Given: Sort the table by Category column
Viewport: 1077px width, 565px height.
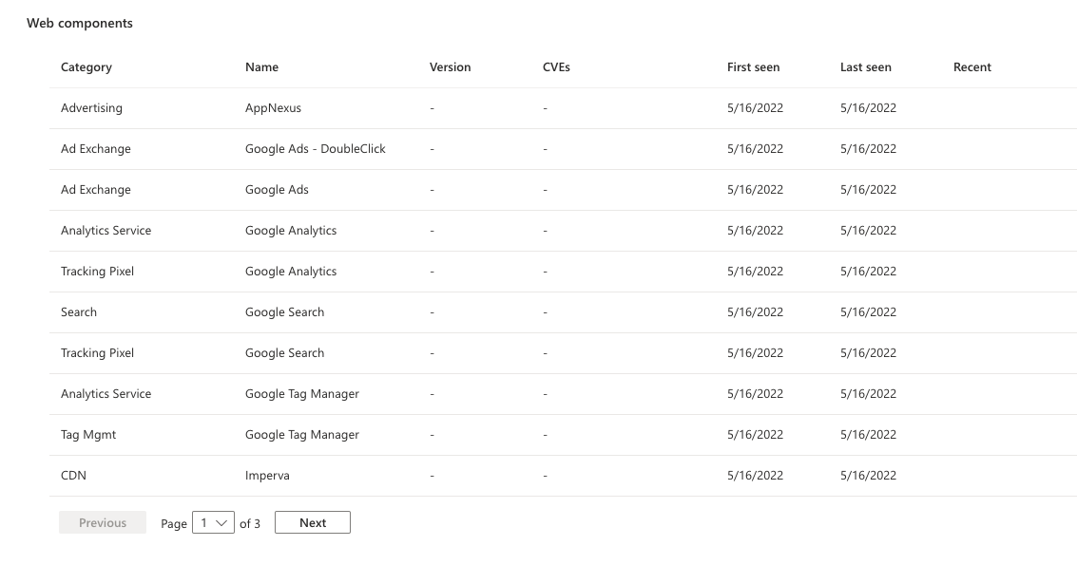Looking at the screenshot, I should [x=86, y=66].
